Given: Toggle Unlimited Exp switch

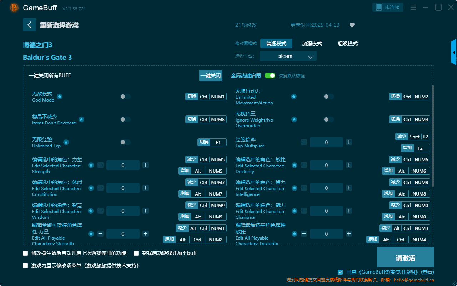Looking at the screenshot, I should pyautogui.click(x=125, y=142).
